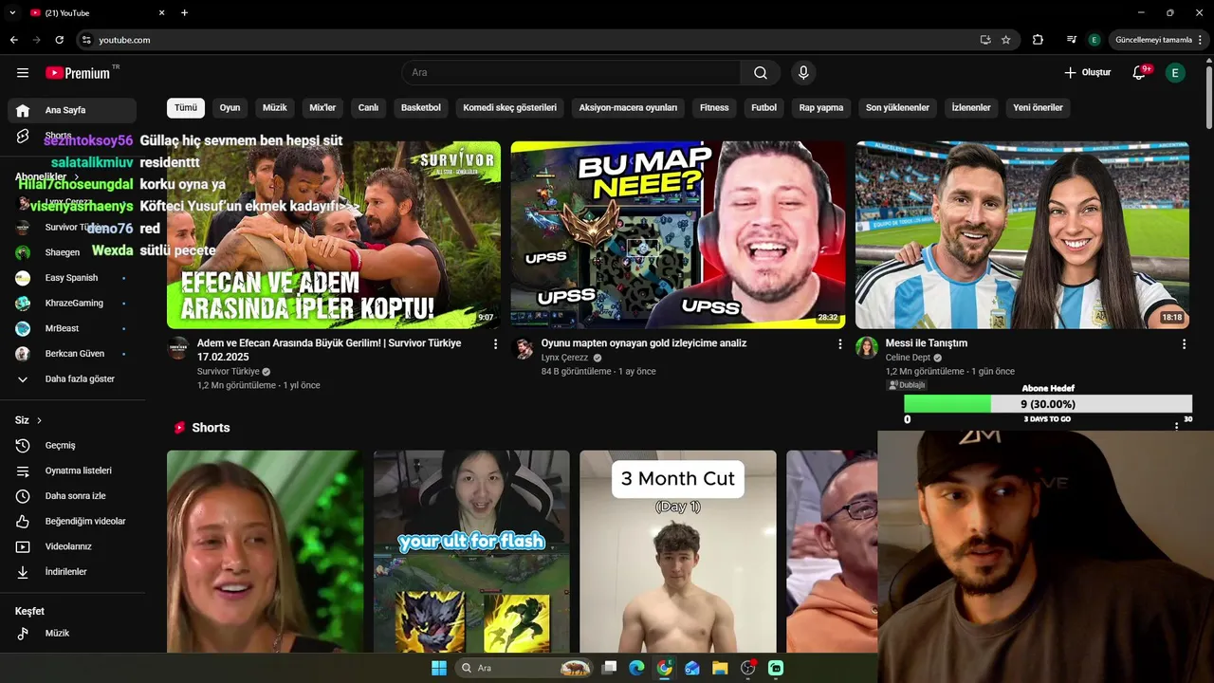Open the Lynx Çerezz channel name link
The height and width of the screenshot is (683, 1214).
(564, 358)
